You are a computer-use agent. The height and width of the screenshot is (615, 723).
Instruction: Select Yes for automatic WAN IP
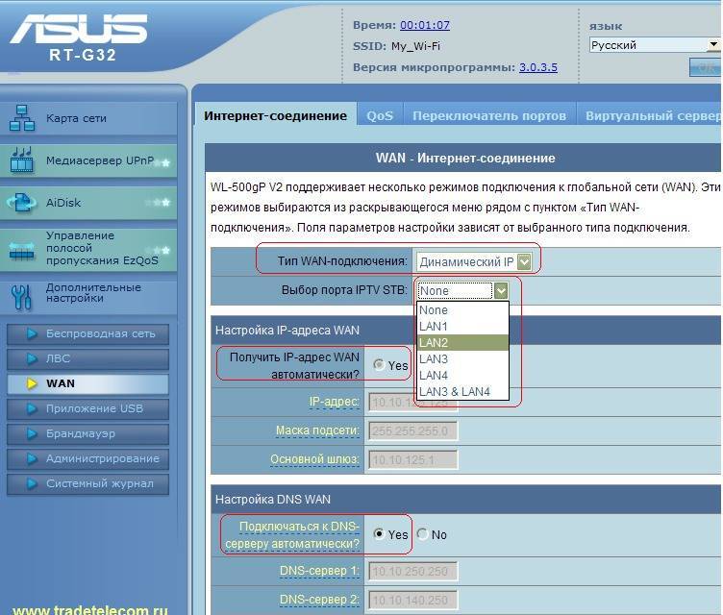pyautogui.click(x=379, y=364)
